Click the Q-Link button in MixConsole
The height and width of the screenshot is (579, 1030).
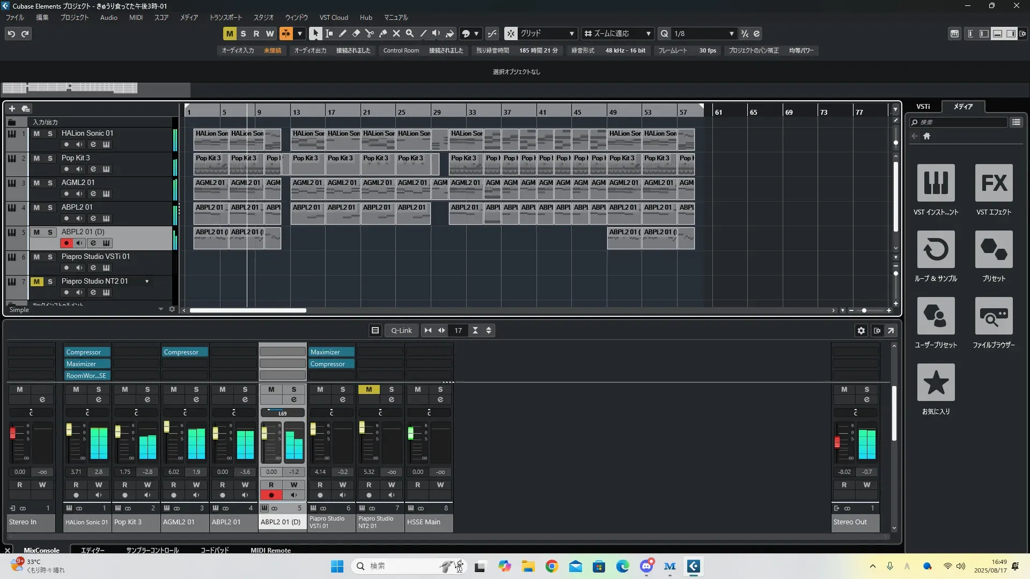coord(401,330)
